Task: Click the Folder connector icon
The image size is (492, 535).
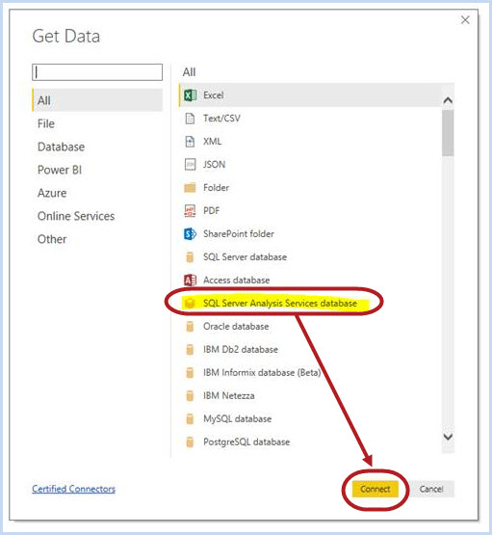Action: pos(190,187)
